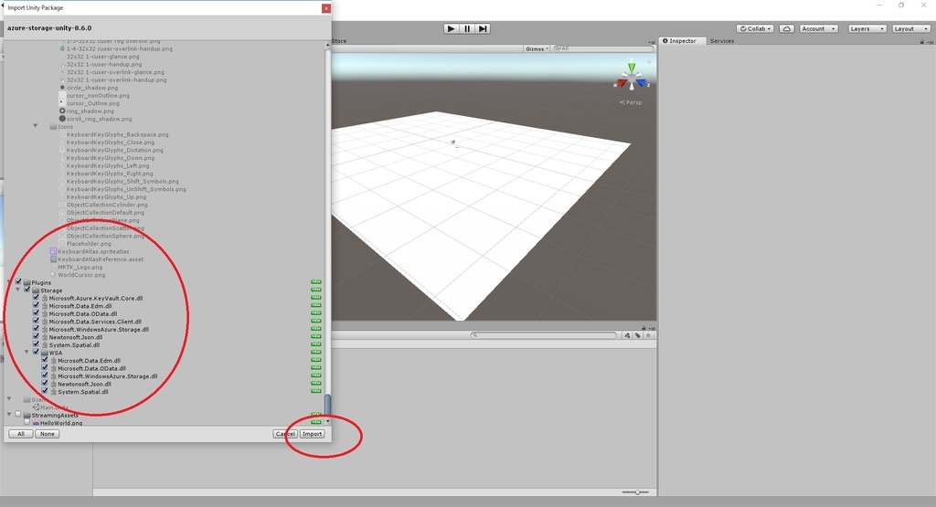Viewport: 936px width, 507px height.
Task: Click the Scene view search field
Action: pos(603,49)
